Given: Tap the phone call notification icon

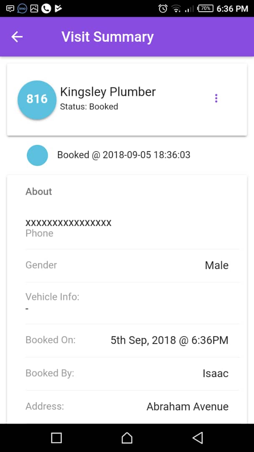Looking at the screenshot, I should click(x=46, y=8).
